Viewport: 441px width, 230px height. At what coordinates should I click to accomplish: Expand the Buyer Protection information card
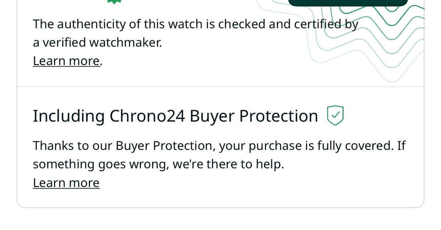(220, 146)
